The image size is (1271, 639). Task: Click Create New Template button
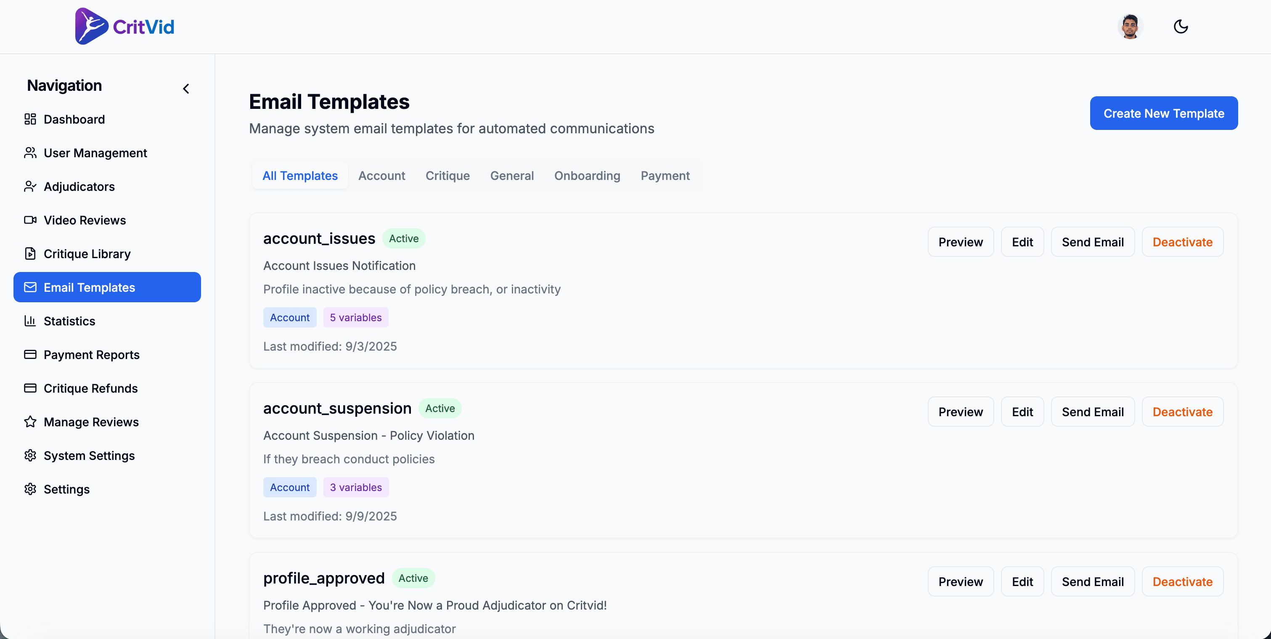click(x=1163, y=113)
